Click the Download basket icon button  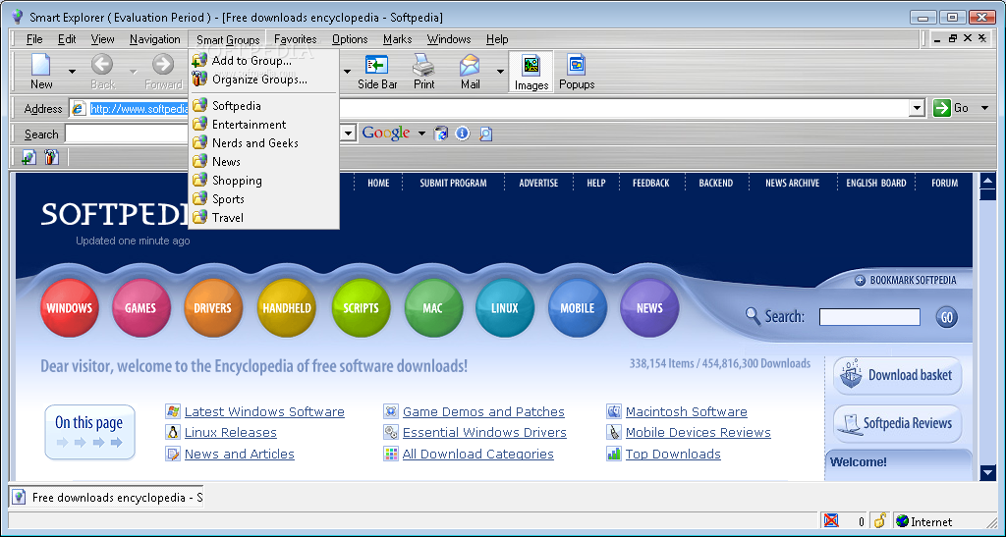pos(898,376)
